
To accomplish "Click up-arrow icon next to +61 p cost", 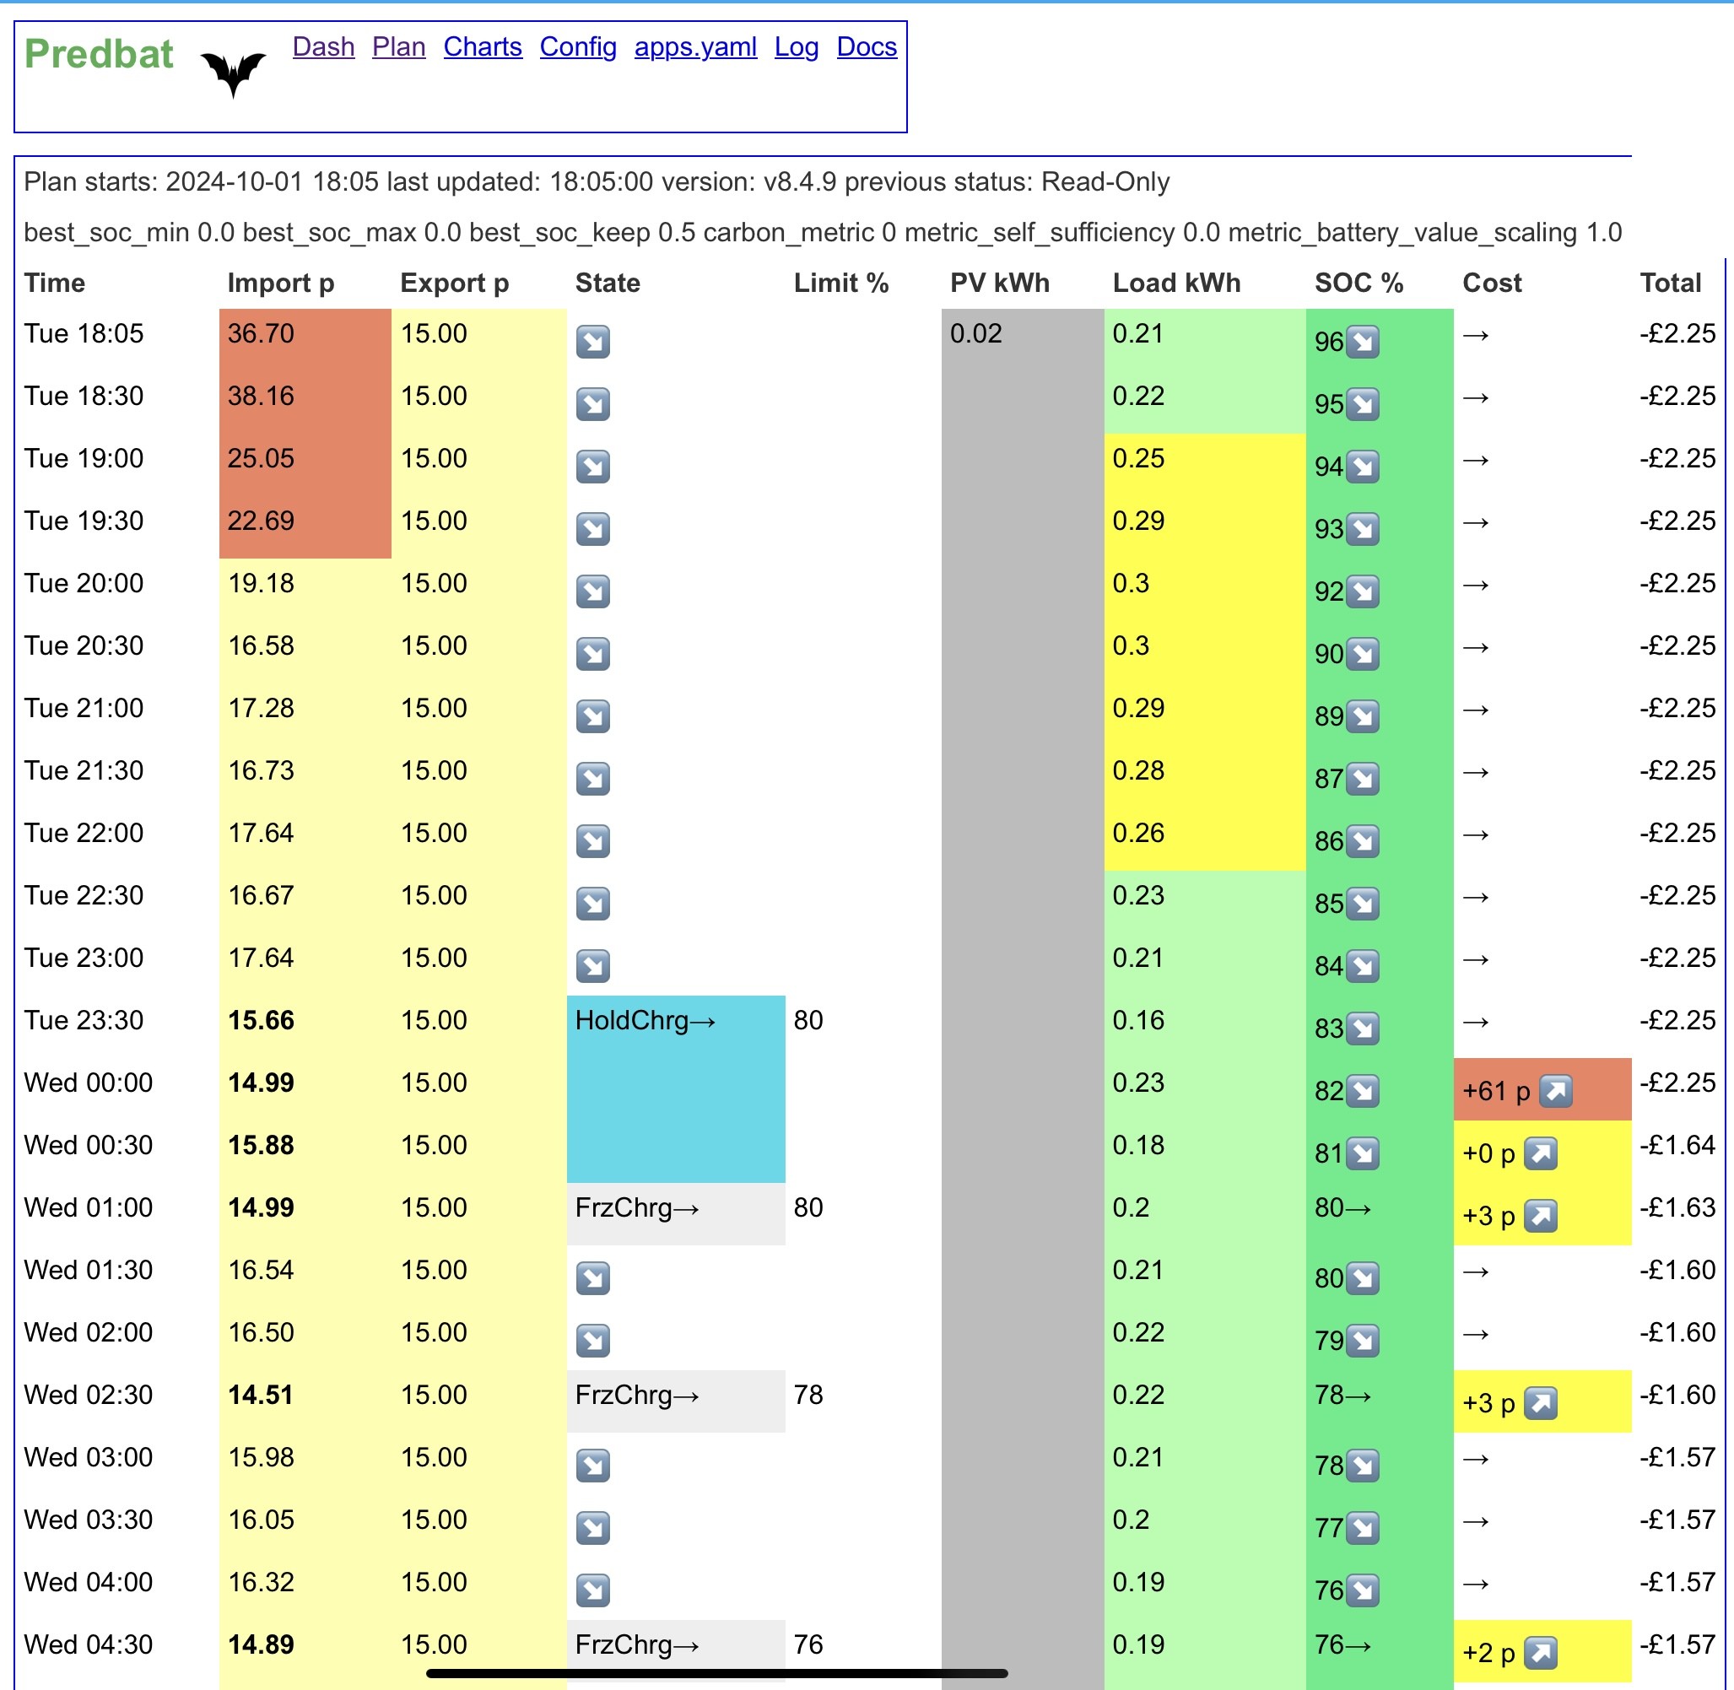I will [x=1554, y=1090].
